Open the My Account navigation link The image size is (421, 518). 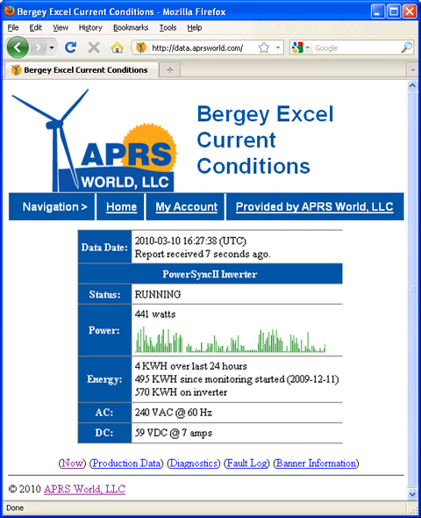click(x=187, y=207)
